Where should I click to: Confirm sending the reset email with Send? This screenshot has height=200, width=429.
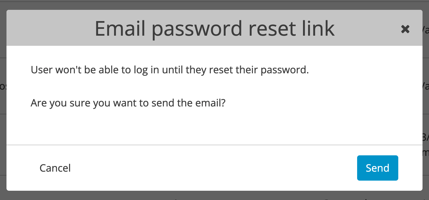point(377,168)
